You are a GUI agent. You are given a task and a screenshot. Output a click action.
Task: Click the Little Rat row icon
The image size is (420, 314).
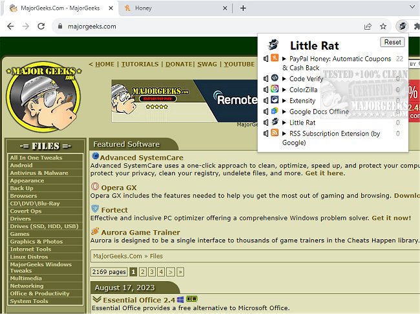coord(275,122)
